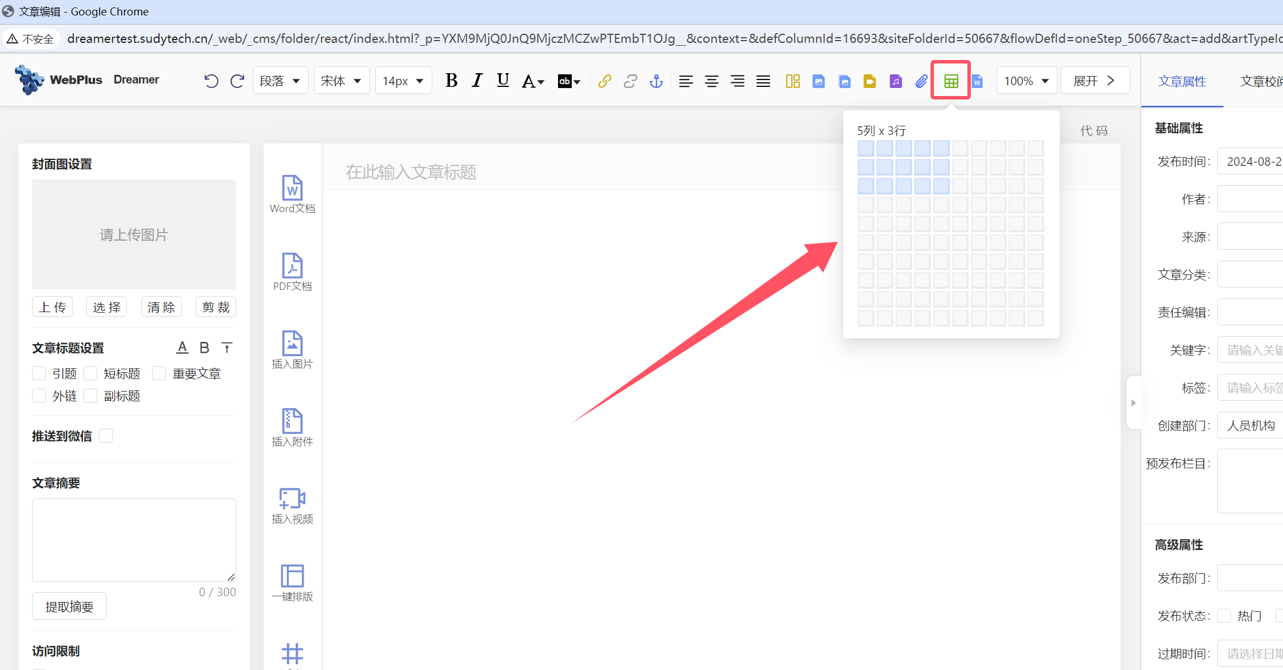Image resolution: width=1283 pixels, height=670 pixels.
Task: Click the 剪裁 crop button
Action: tap(216, 307)
